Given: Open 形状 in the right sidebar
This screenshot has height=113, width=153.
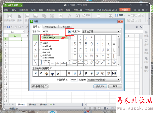Looking at the screenshot, I should coord(146,60).
